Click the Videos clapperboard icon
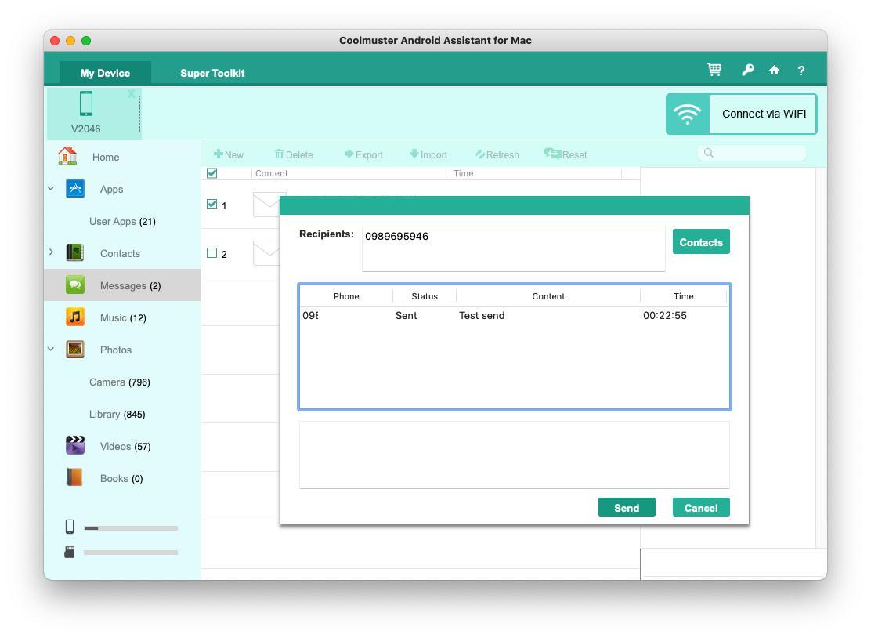The width and height of the screenshot is (871, 638). point(75,445)
